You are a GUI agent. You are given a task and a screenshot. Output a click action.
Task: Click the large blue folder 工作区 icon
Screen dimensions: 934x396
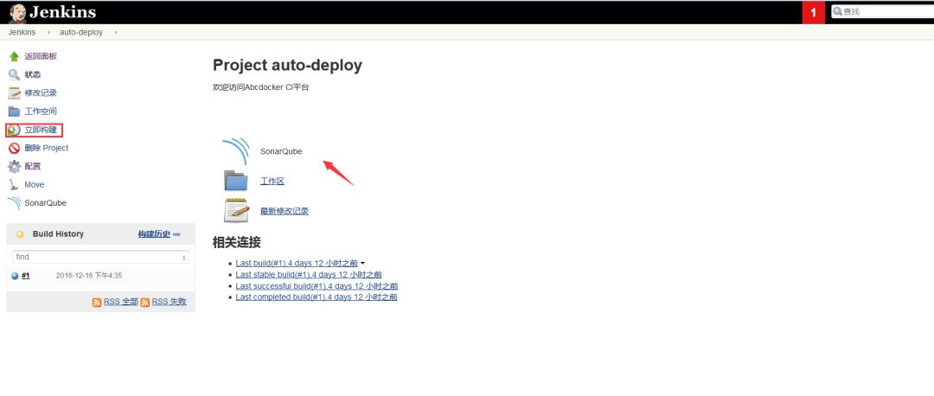236,181
